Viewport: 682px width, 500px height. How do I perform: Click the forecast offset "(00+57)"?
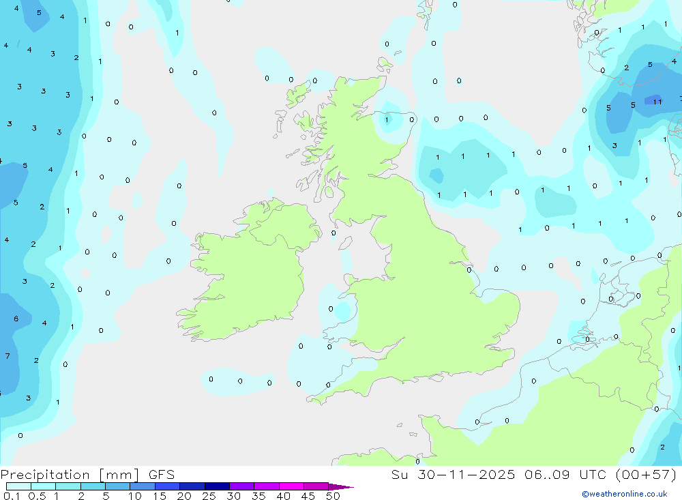coord(647,475)
